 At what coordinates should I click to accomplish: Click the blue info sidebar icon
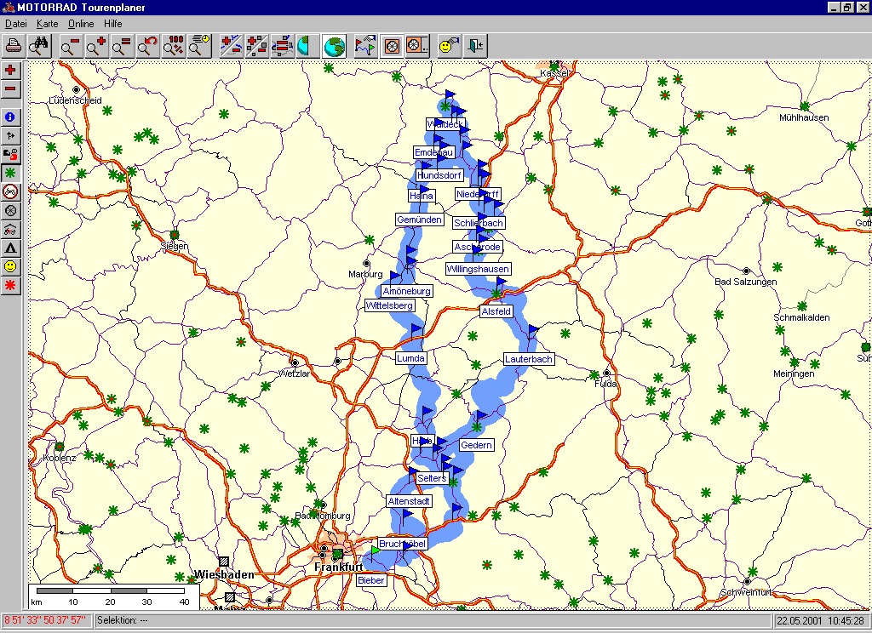tap(10, 117)
